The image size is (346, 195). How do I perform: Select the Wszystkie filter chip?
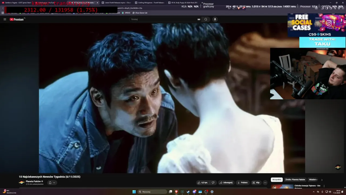click(277, 180)
